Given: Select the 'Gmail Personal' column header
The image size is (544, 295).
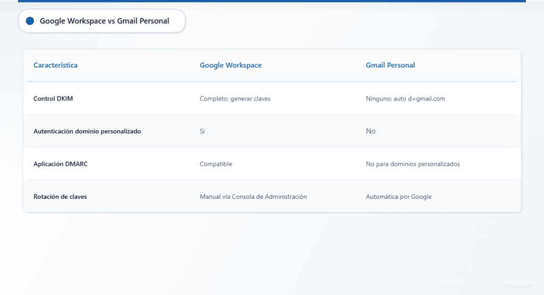Looking at the screenshot, I should [x=390, y=65].
